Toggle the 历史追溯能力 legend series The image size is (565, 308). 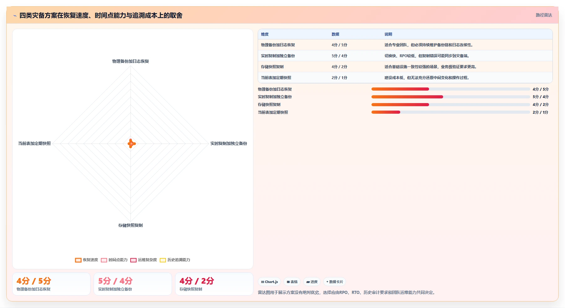(x=175, y=260)
